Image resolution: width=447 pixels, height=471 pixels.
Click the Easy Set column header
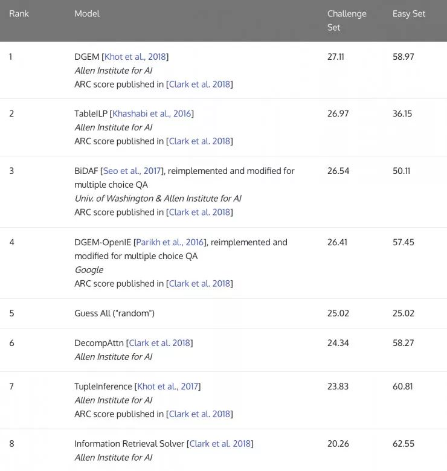409,14
